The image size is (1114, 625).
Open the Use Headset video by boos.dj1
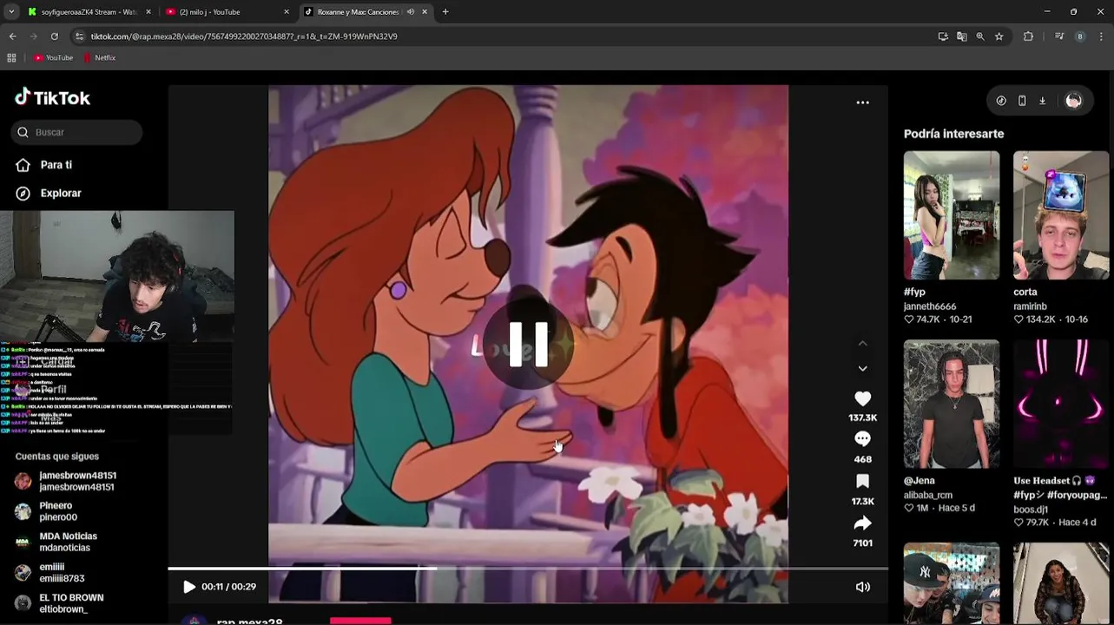click(1061, 404)
